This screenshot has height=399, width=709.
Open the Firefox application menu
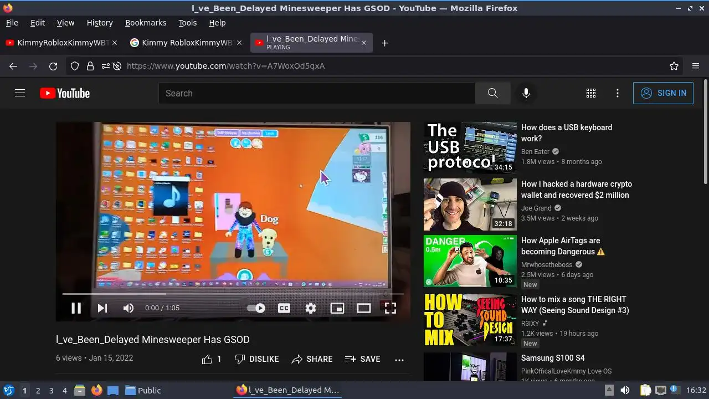coord(696,66)
